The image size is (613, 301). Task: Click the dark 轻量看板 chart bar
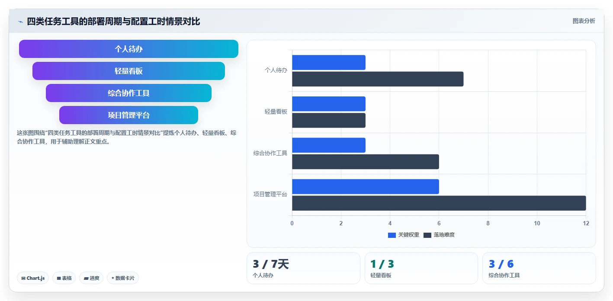[329, 120]
